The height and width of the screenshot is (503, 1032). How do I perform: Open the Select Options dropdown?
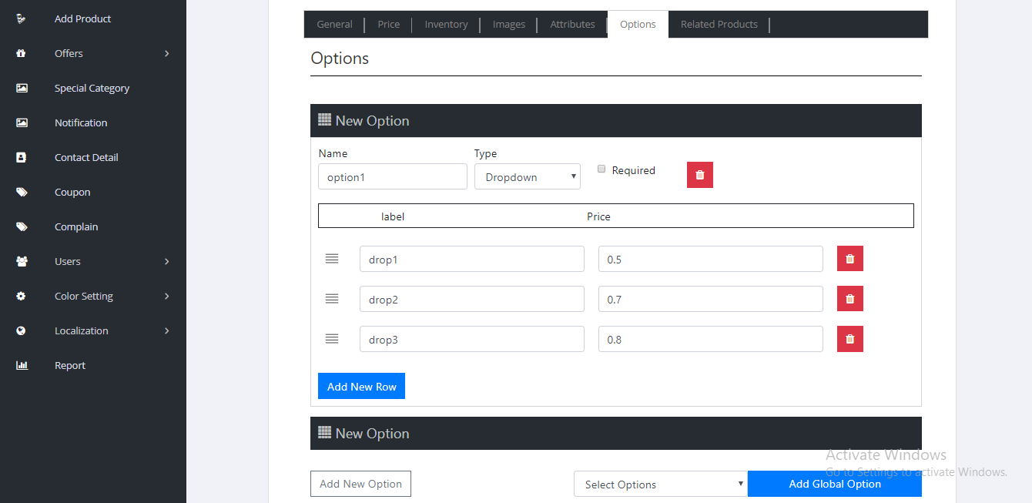point(660,485)
